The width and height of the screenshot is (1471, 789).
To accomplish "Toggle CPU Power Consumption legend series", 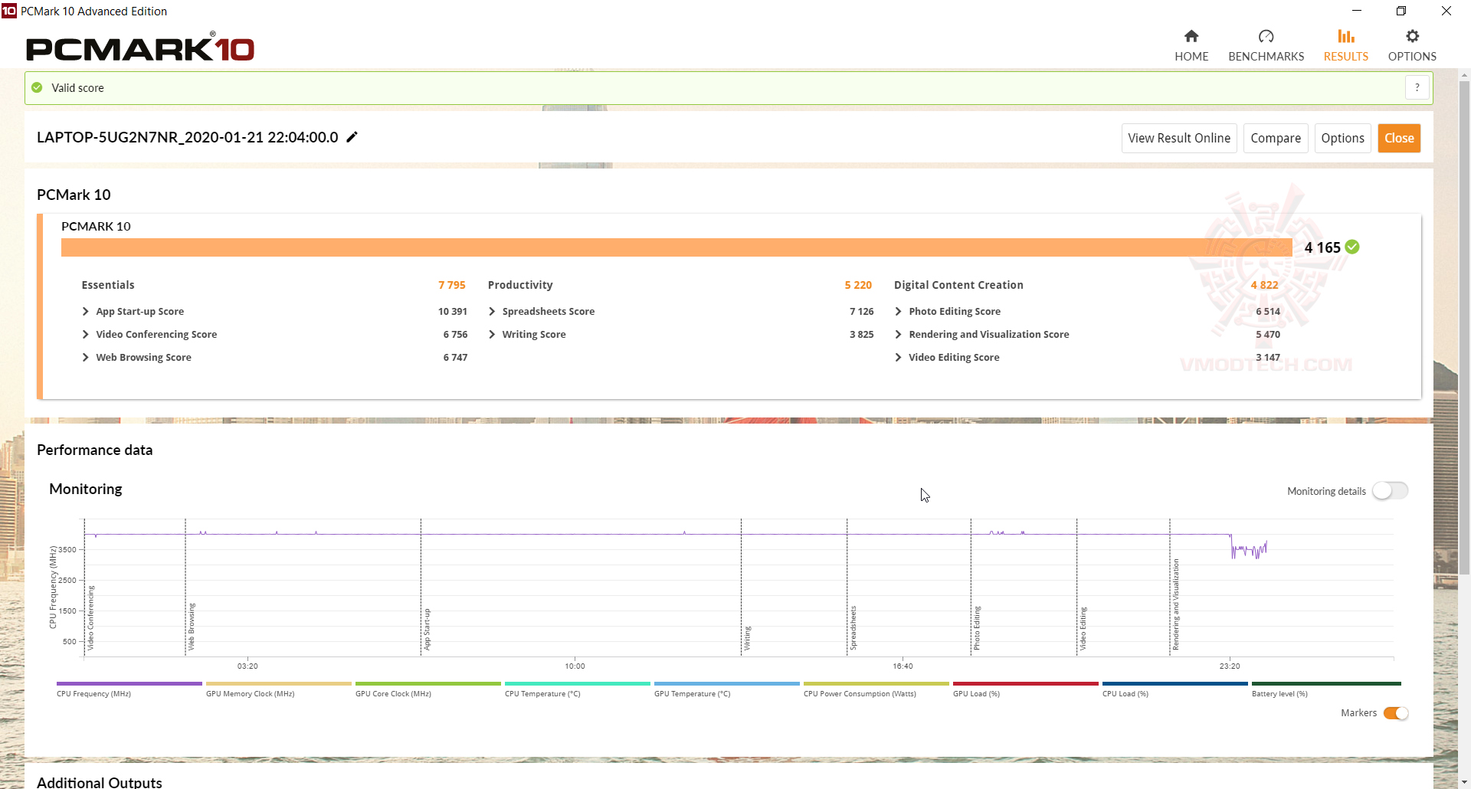I will point(876,689).
